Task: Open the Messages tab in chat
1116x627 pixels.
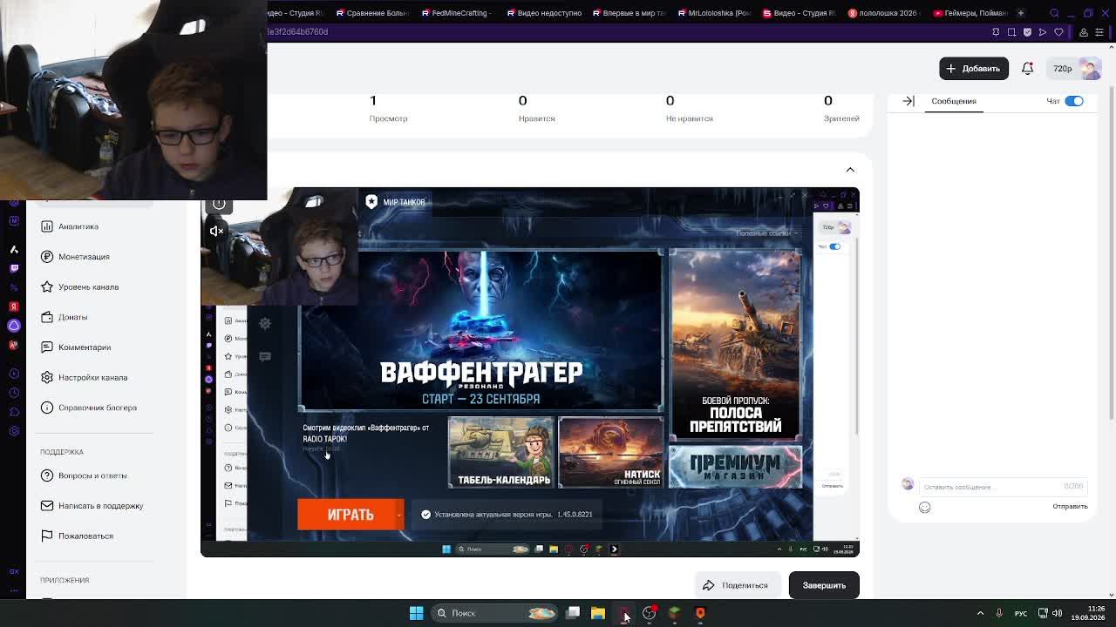Action: (953, 101)
